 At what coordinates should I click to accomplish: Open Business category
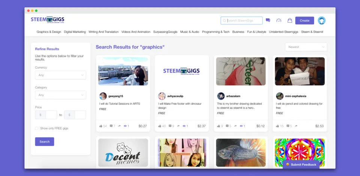238,32
